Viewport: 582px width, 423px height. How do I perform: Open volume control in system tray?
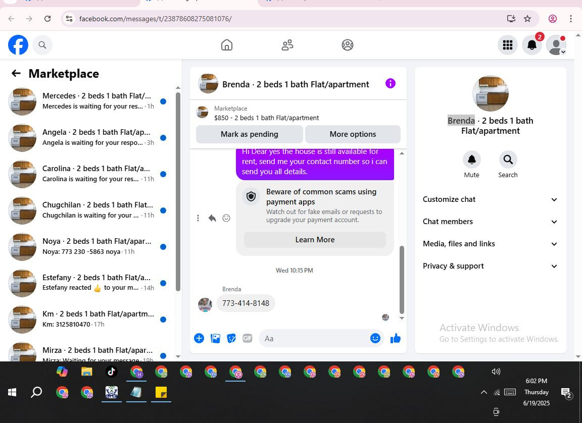pos(496,372)
